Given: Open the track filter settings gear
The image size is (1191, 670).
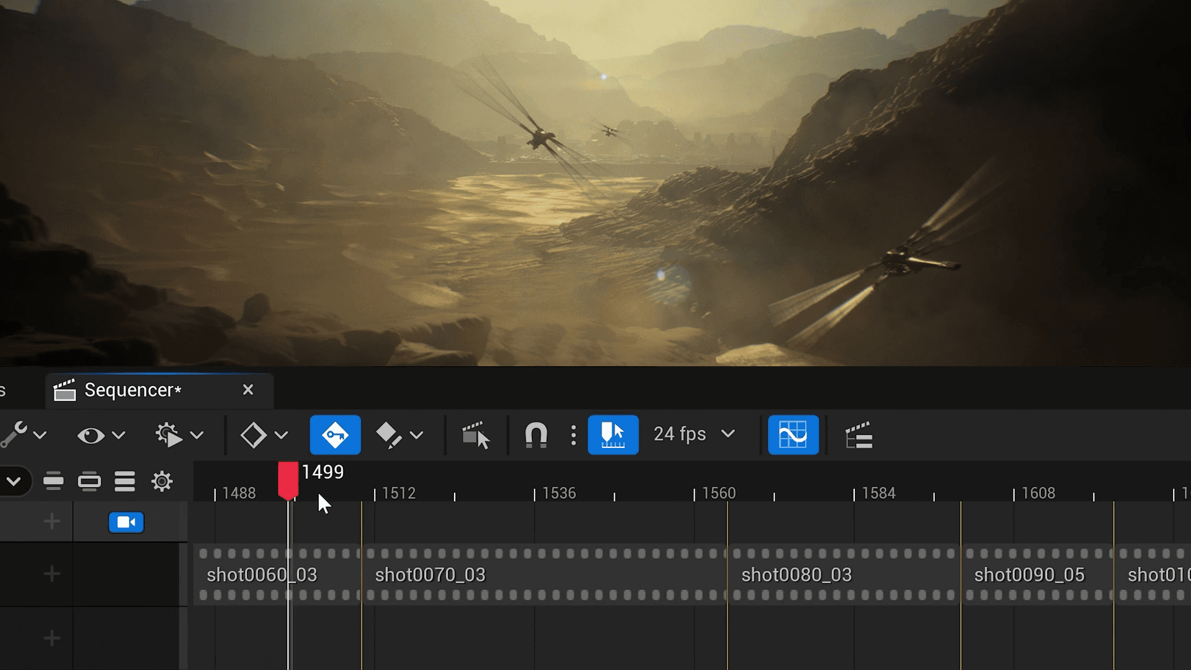Looking at the screenshot, I should pyautogui.click(x=162, y=481).
